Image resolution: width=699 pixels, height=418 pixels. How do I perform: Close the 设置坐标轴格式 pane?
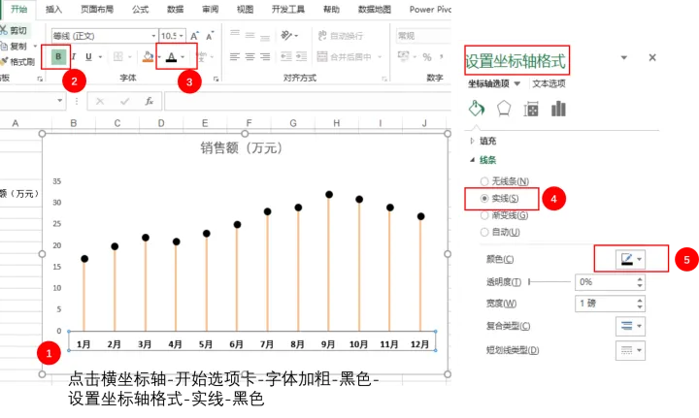pos(652,57)
